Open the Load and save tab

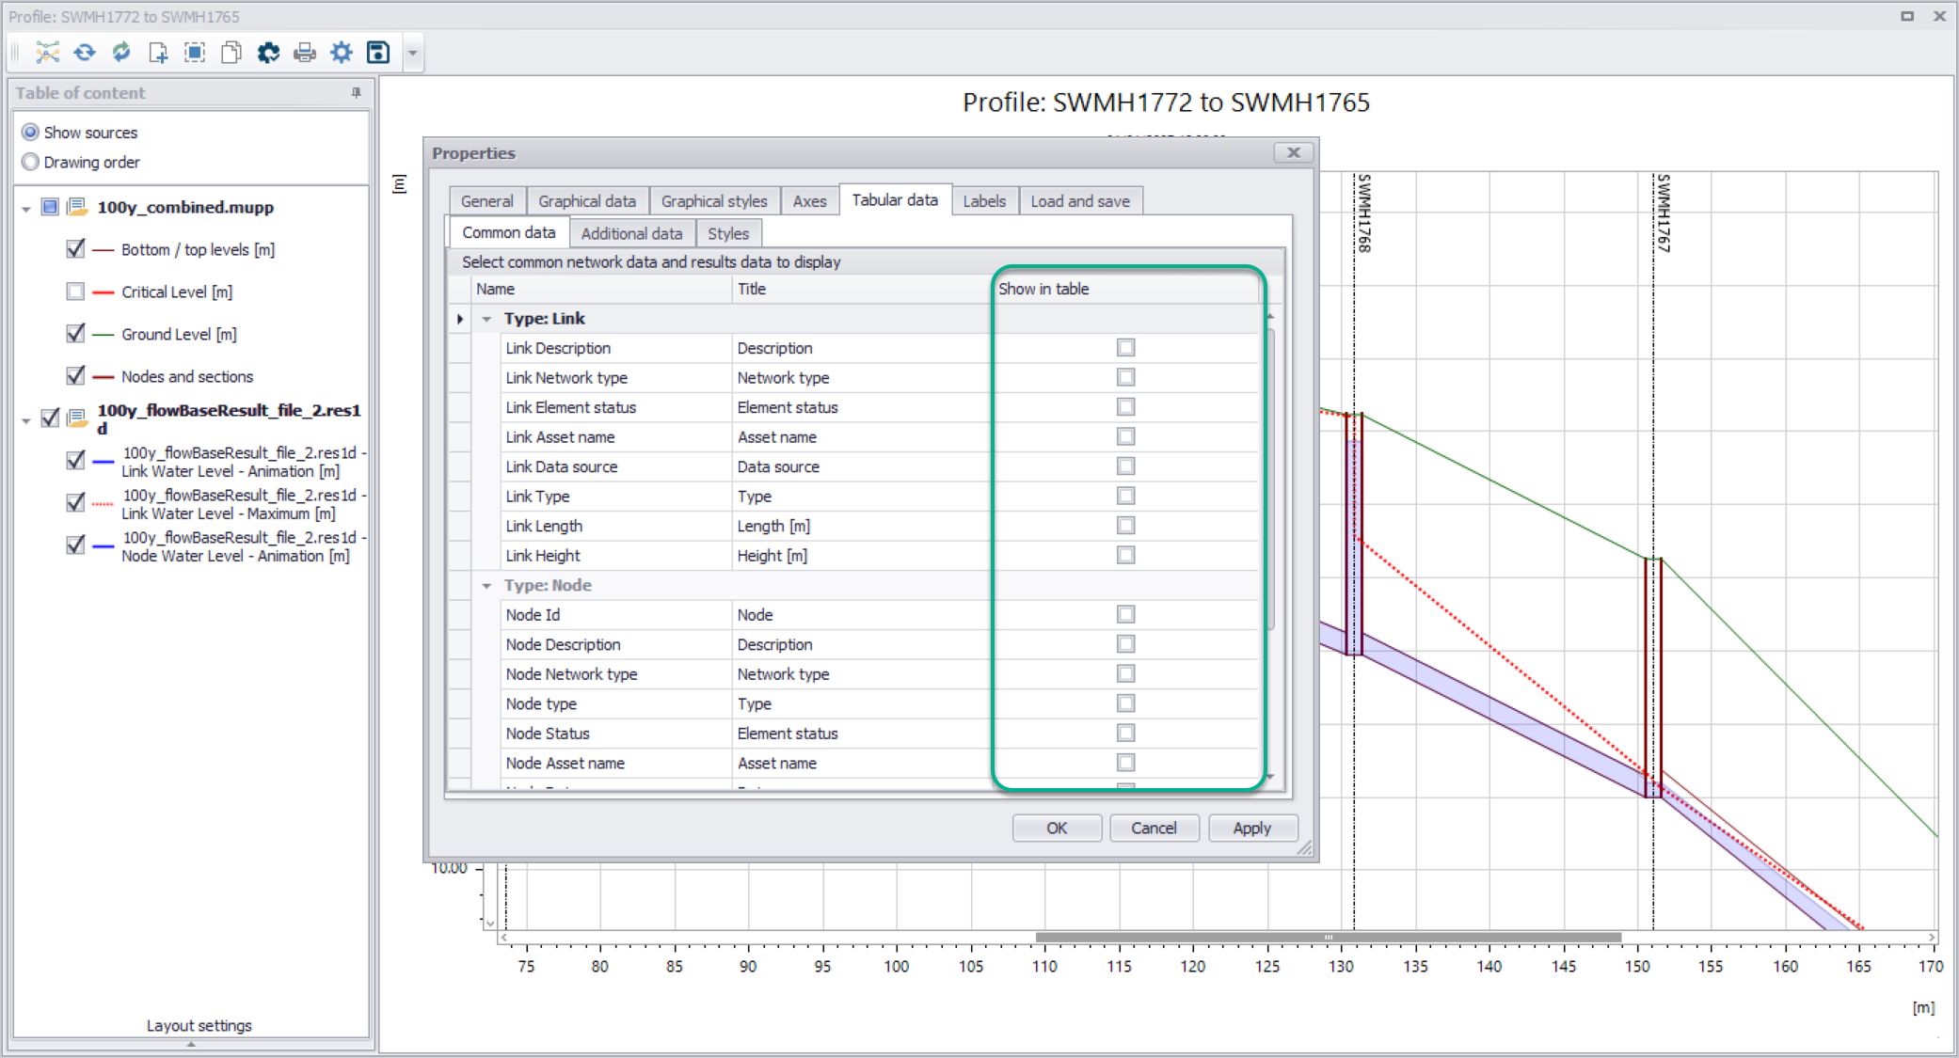[1080, 201]
